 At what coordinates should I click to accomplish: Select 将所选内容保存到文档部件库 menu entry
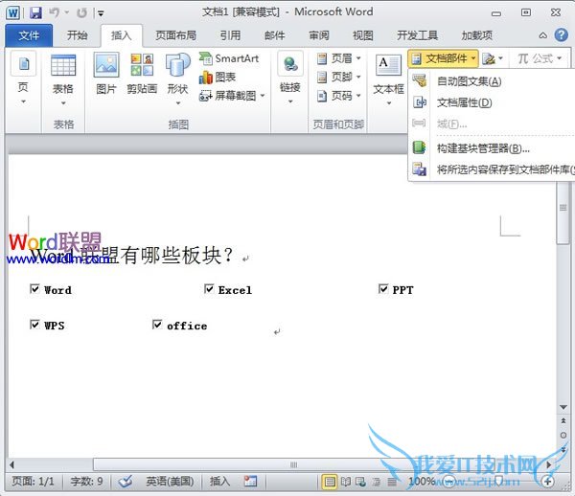click(x=492, y=169)
